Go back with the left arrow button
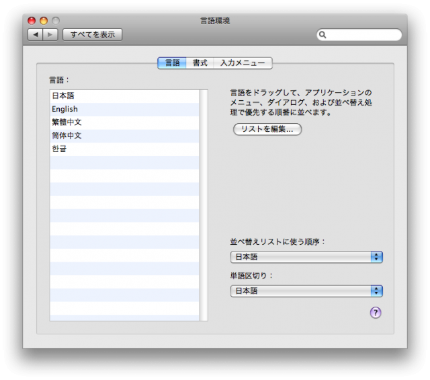The height and width of the screenshot is (380, 430). (36, 34)
